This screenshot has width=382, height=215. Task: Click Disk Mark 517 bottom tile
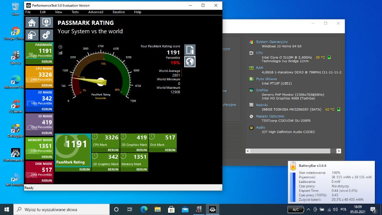162,143
